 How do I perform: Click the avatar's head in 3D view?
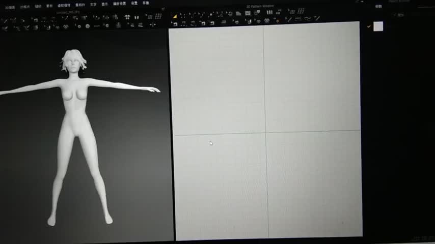coord(73,63)
